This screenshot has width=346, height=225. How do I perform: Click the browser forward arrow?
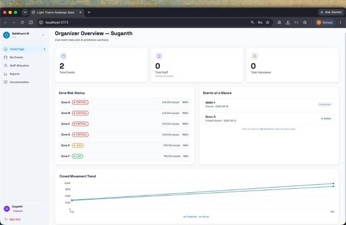[14, 22]
